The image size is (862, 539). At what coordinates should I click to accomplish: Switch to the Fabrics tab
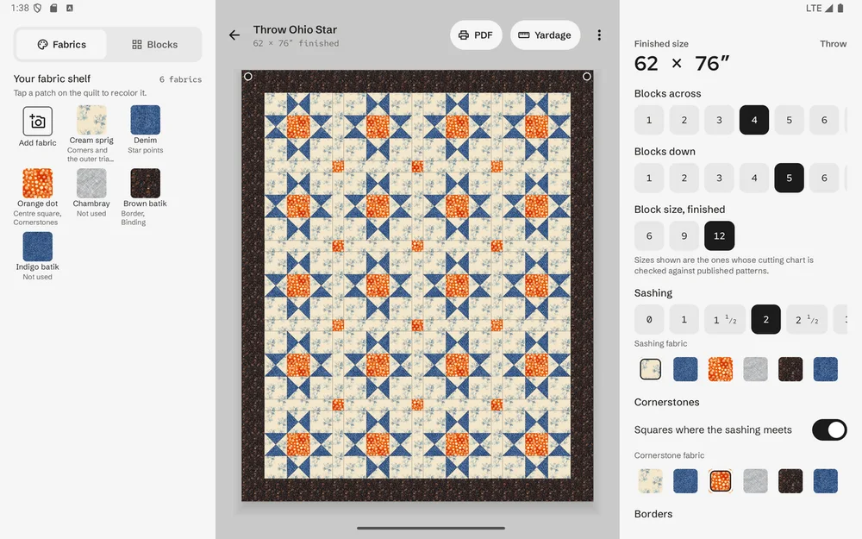coord(61,45)
